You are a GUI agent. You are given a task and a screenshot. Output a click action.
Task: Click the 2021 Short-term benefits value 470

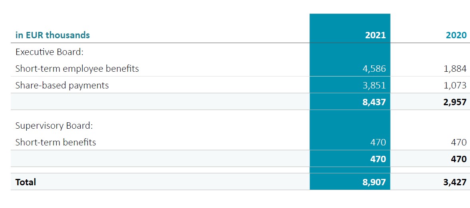[x=379, y=142]
